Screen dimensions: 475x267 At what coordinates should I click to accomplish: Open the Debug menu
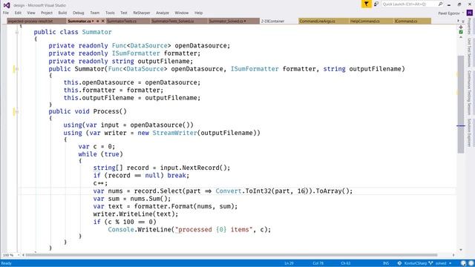[x=78, y=13]
